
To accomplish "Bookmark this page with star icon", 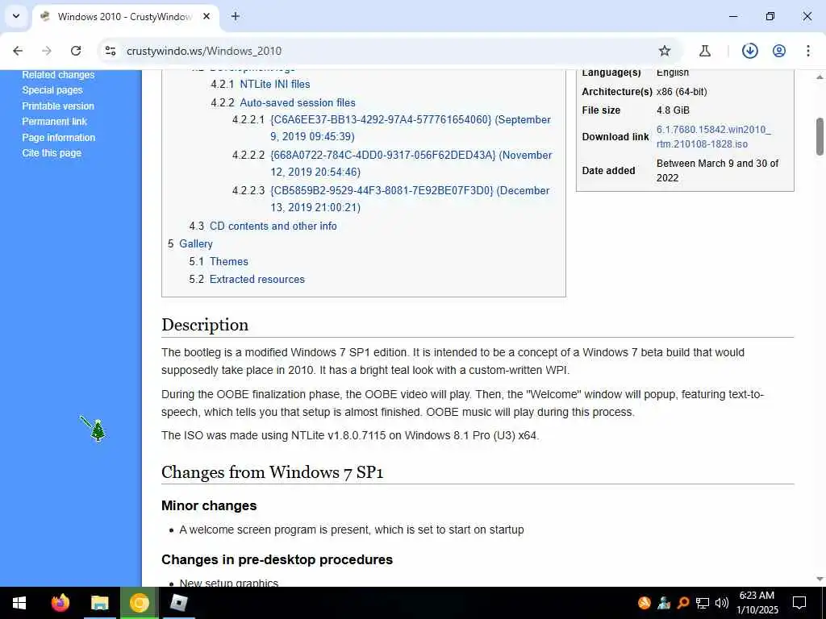I will click(x=665, y=51).
